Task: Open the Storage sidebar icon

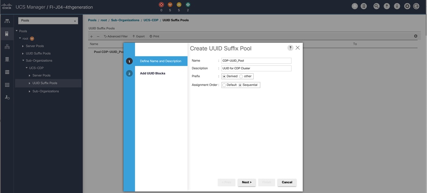Action: (x=7, y=85)
